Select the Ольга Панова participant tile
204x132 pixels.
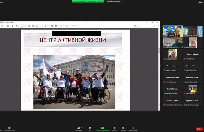pos(173,89)
